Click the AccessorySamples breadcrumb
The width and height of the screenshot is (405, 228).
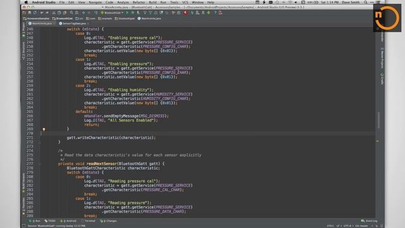pyautogui.click(x=36, y=18)
